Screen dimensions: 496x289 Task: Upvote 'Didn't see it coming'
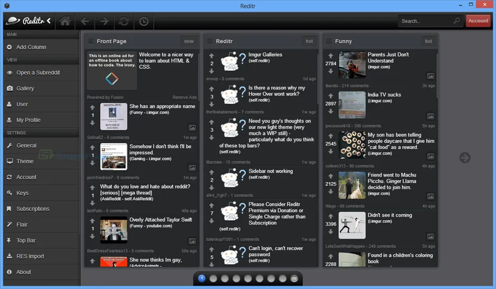coord(330,216)
